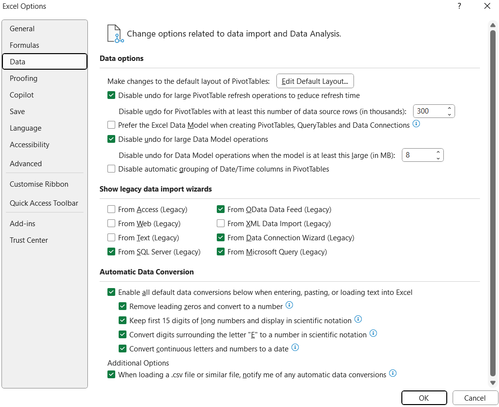Uncheck From Microsoft Query (Legacy)
The image size is (499, 407).
point(221,252)
